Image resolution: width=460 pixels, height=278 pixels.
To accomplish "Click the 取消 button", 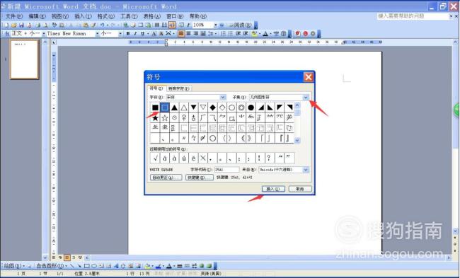I will (300, 189).
